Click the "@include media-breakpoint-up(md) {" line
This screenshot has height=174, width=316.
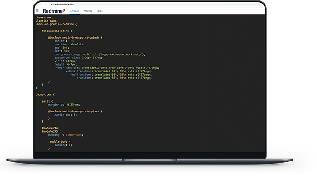pos(75,37)
